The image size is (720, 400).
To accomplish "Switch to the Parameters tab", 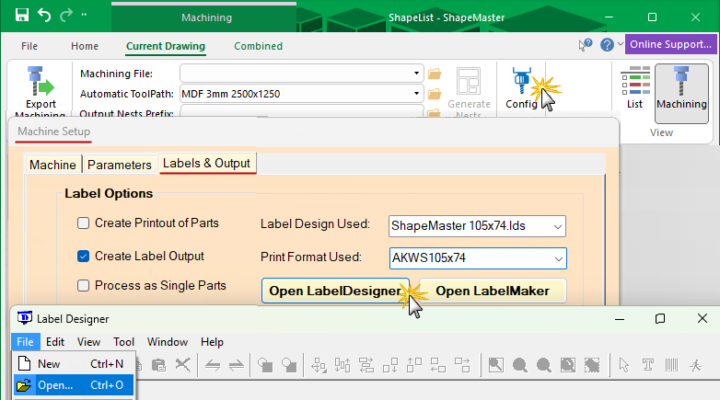I will [x=119, y=165].
